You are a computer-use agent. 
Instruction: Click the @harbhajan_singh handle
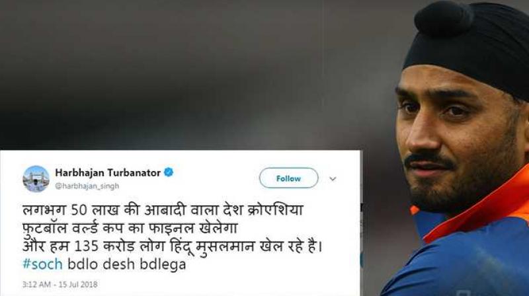[87, 186]
